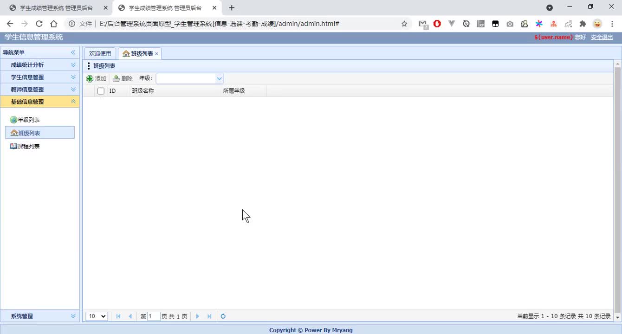Click the vertical scrollbar down arrow
Screen dimensions: 622x334
tap(617, 317)
